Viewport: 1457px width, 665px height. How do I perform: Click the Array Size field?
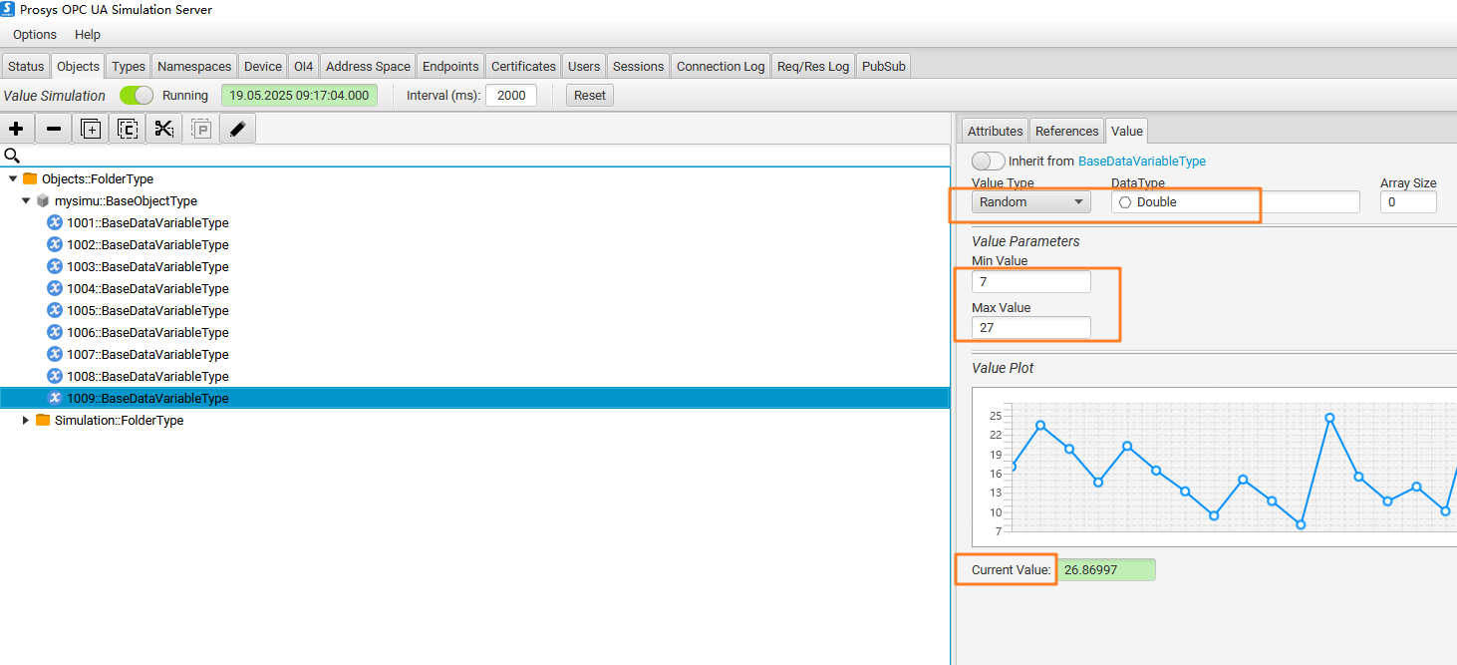point(1408,201)
